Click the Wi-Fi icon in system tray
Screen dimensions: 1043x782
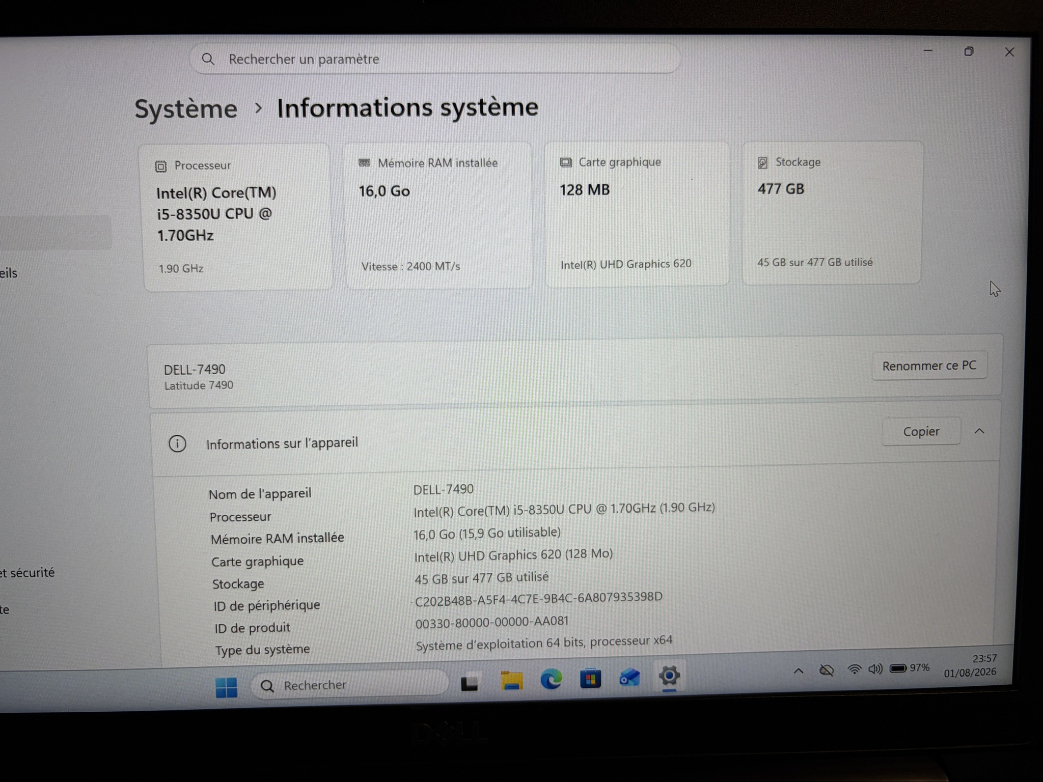[x=854, y=669]
